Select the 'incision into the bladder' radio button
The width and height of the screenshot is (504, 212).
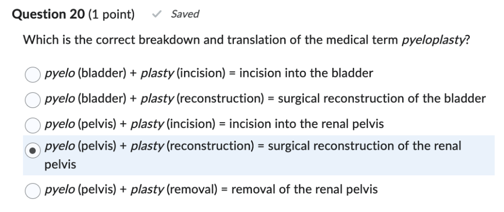click(x=33, y=74)
